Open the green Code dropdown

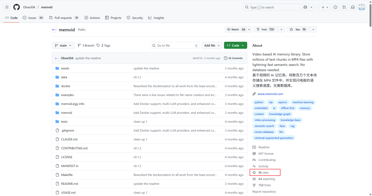pos(235,46)
